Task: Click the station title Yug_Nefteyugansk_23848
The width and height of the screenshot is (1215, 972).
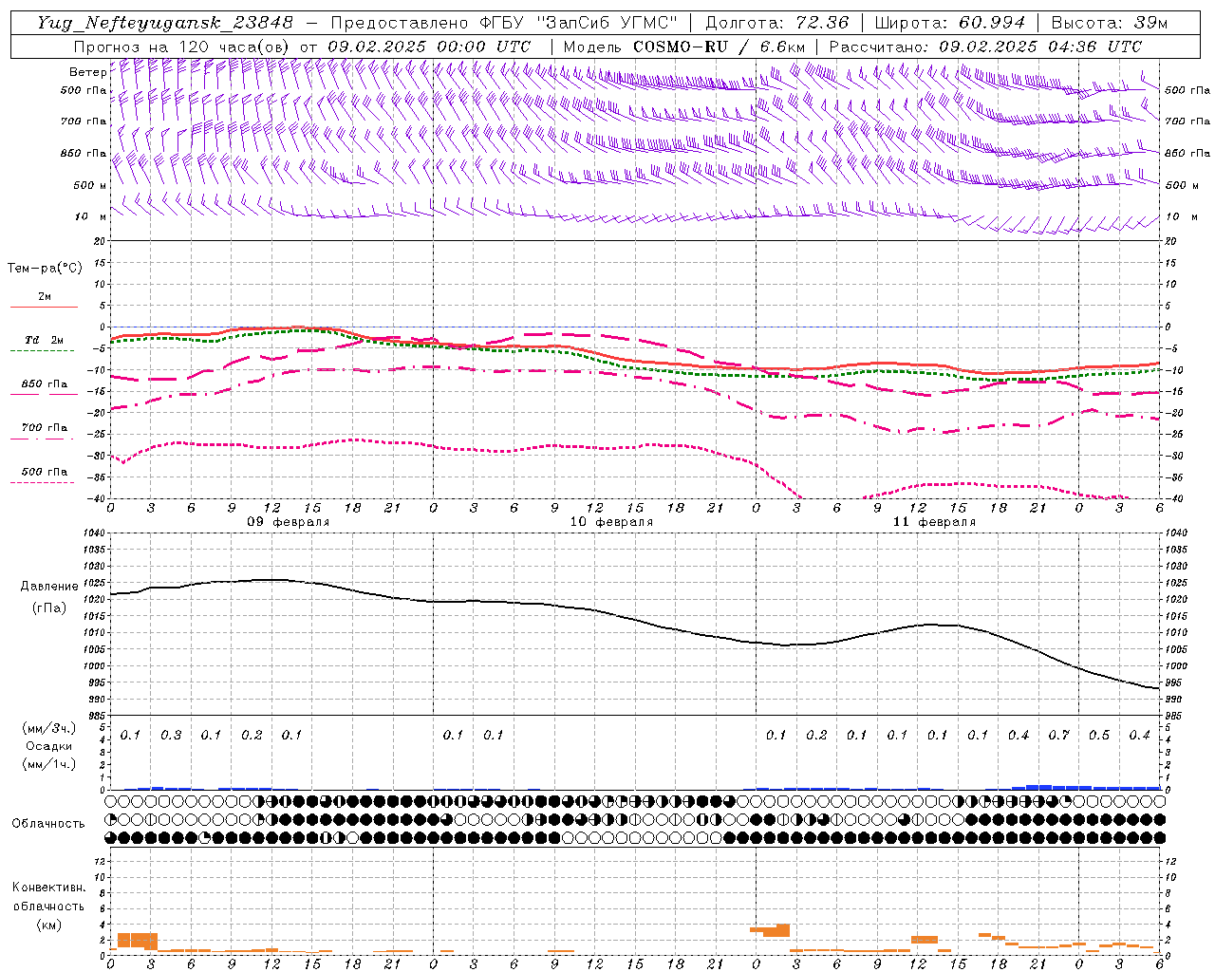Action: point(165,22)
